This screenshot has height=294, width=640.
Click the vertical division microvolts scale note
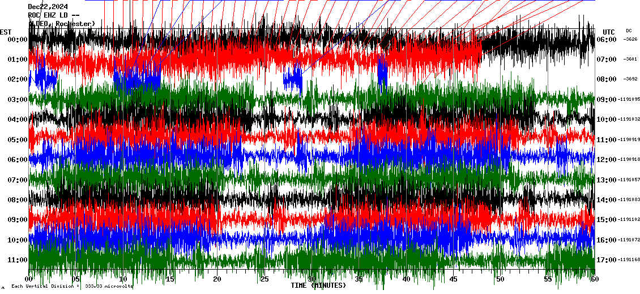(x=71, y=286)
